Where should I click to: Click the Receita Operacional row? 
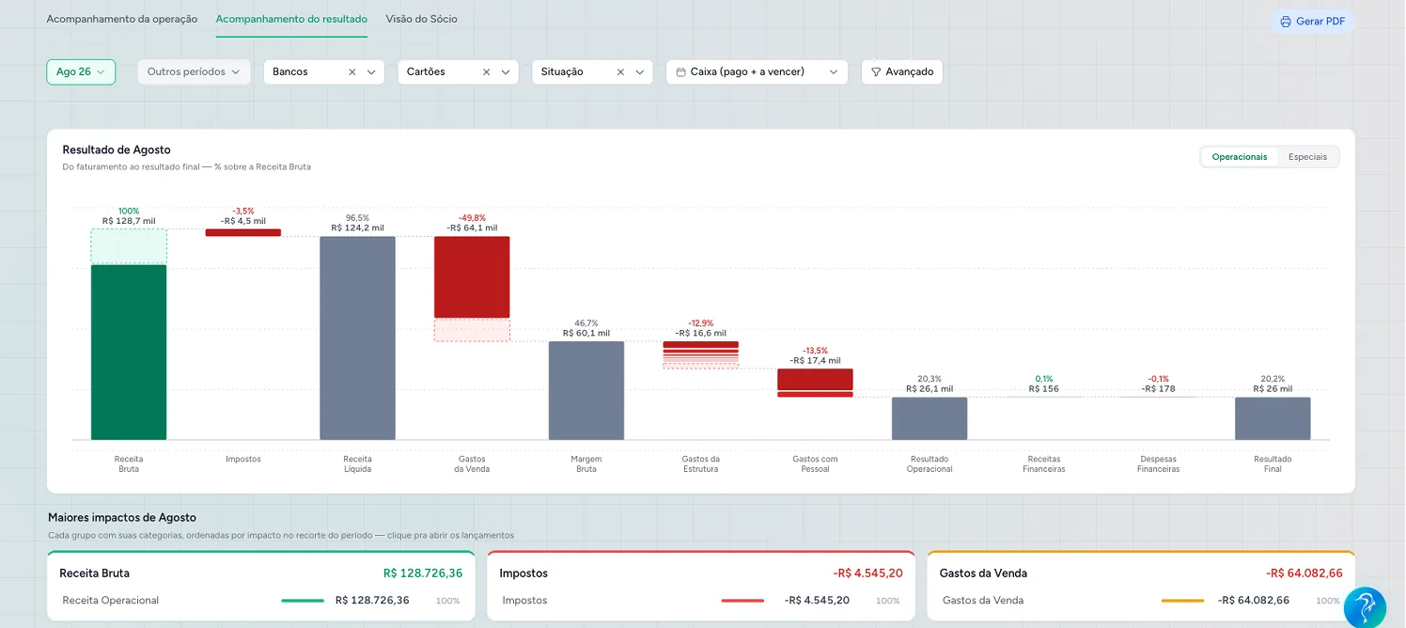(x=260, y=600)
